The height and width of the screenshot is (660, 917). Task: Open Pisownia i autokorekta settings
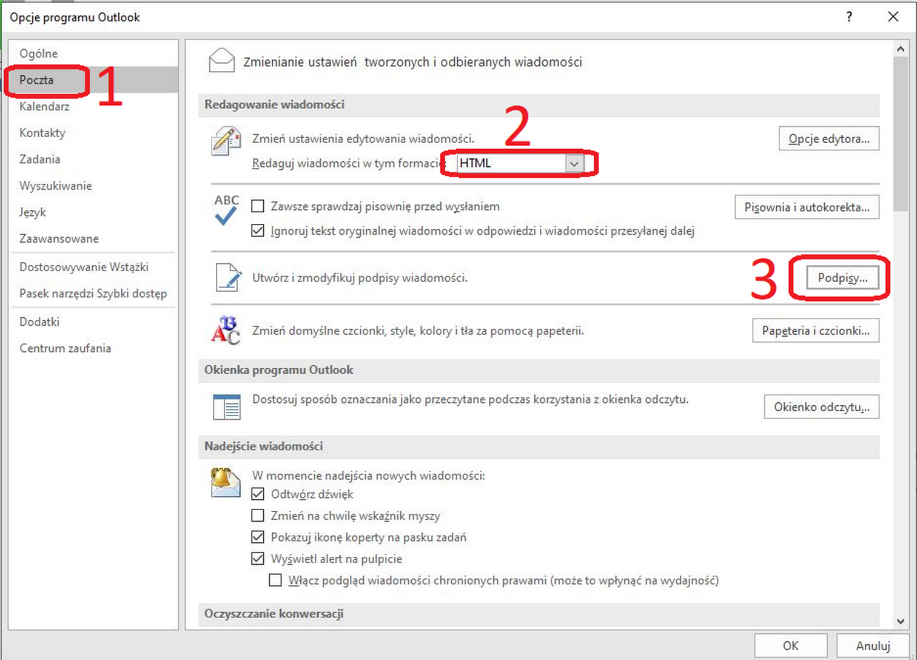[x=807, y=207]
